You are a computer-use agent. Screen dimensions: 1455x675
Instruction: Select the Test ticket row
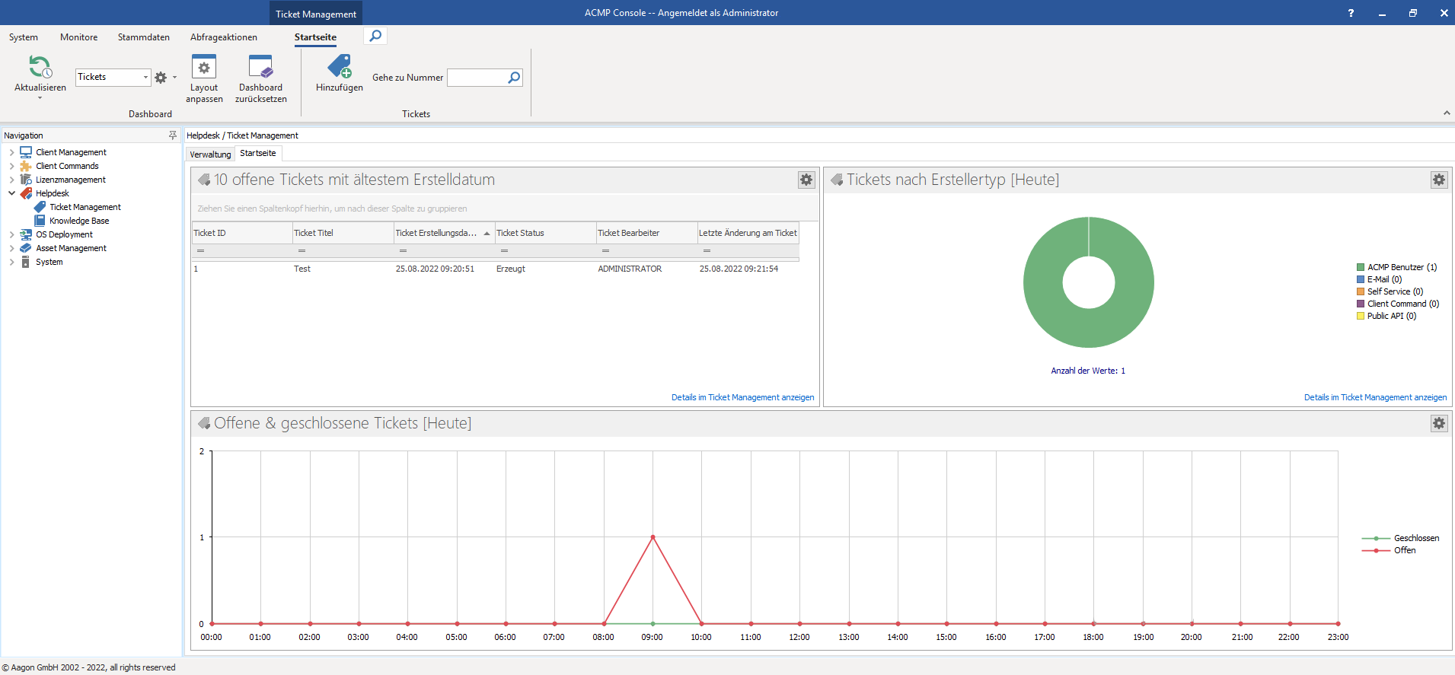coord(495,269)
